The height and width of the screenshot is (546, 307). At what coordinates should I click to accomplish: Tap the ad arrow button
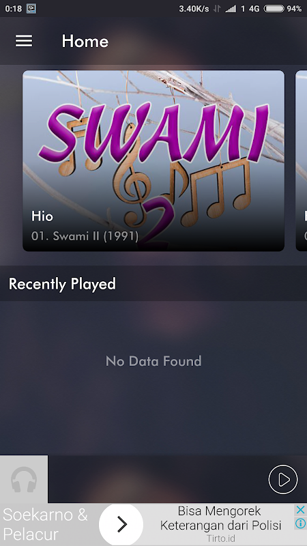coord(121,524)
